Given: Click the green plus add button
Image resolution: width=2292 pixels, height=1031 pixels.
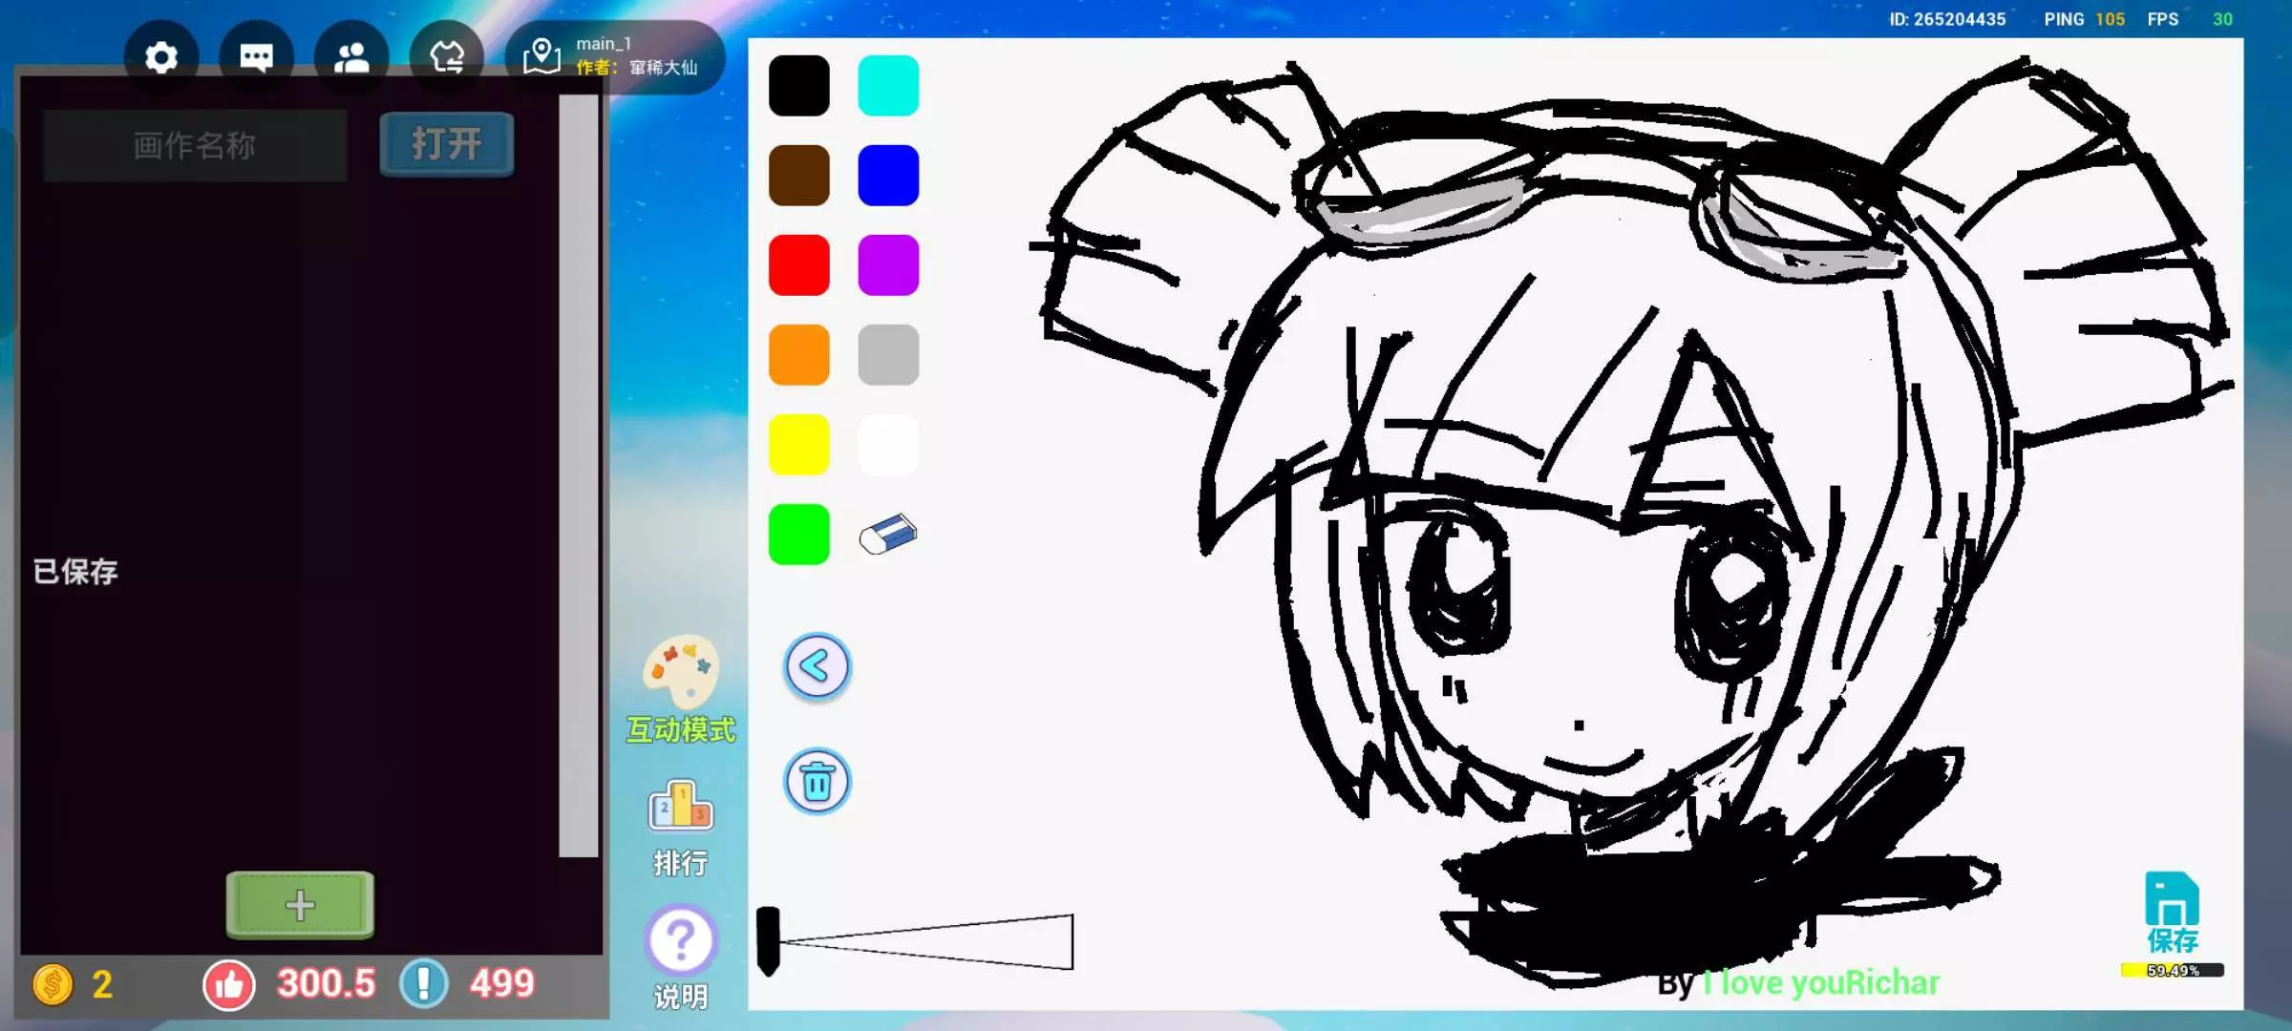Looking at the screenshot, I should pyautogui.click(x=300, y=905).
